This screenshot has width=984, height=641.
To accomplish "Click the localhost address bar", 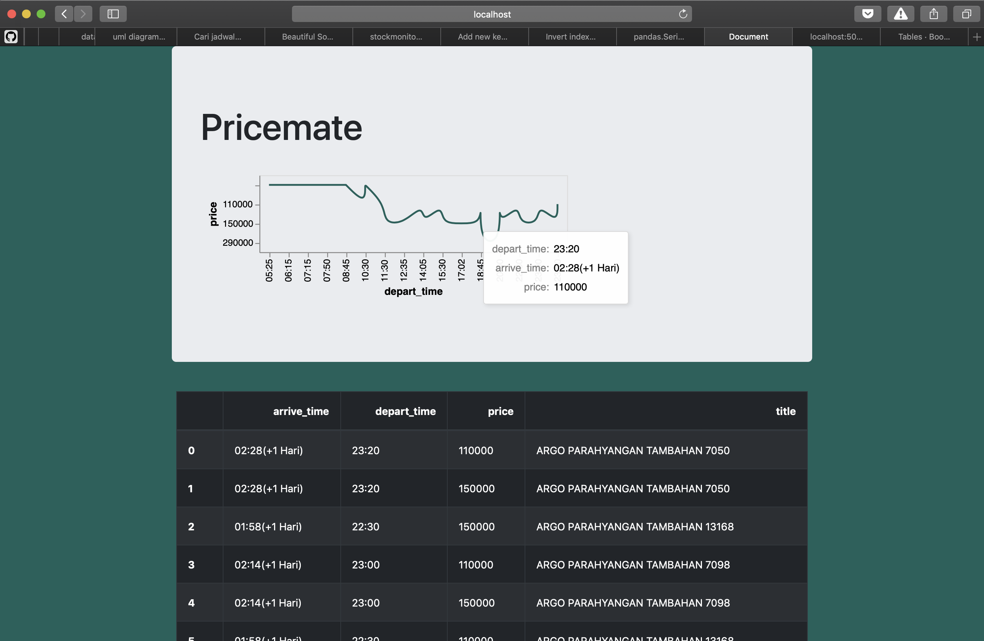I will [x=491, y=14].
